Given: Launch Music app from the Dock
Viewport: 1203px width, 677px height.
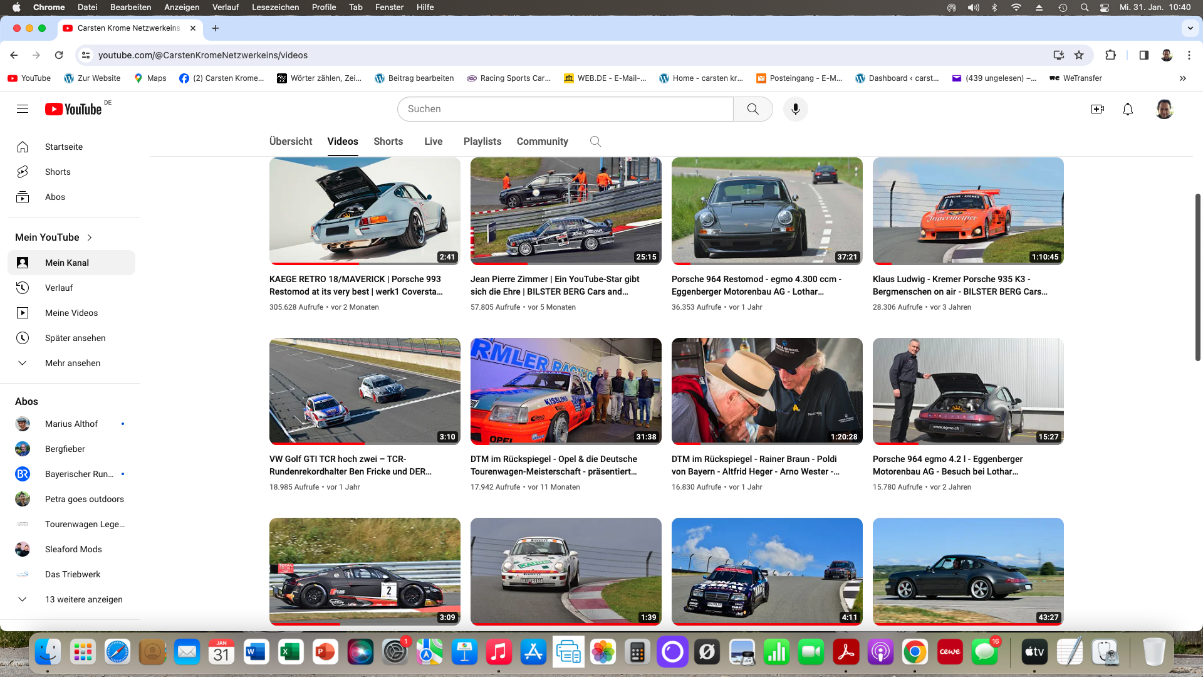Looking at the screenshot, I should [499, 652].
